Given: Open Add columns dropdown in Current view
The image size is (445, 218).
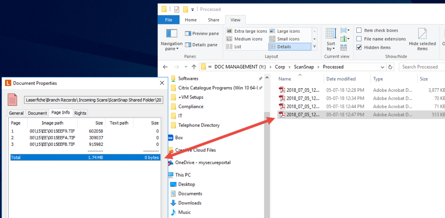Looking at the screenshot, I should [x=345, y=39].
